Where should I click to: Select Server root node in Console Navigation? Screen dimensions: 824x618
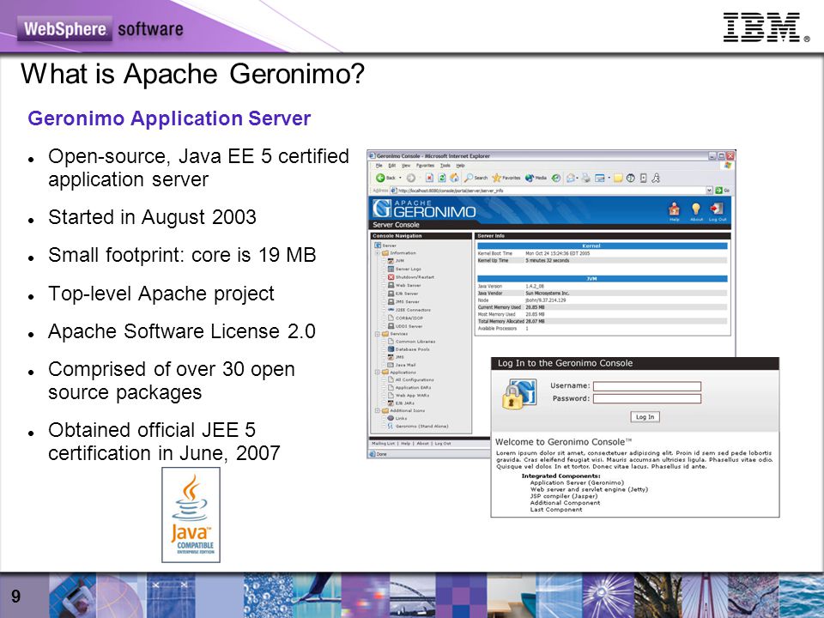[x=385, y=245]
